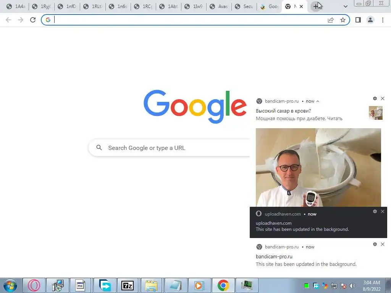Dismiss the top bandicam-pro.ru ad notification
Viewport: 391px width, 293px height.
383,98
